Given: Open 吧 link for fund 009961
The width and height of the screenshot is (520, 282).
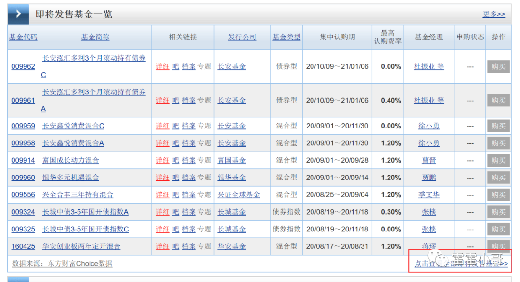Looking at the screenshot, I should click(x=175, y=101).
